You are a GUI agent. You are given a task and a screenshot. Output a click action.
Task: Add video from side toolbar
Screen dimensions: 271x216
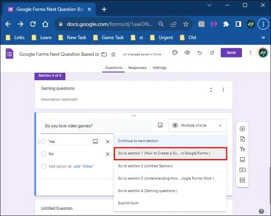[x=242, y=170]
